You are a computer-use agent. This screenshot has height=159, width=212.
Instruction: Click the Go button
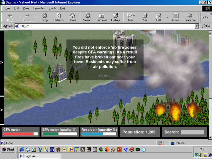pyautogui.click(x=206, y=26)
